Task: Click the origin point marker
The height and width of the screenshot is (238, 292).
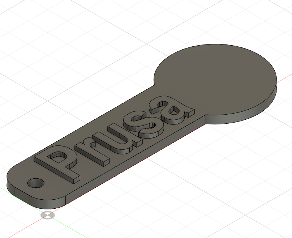Action: (48, 215)
